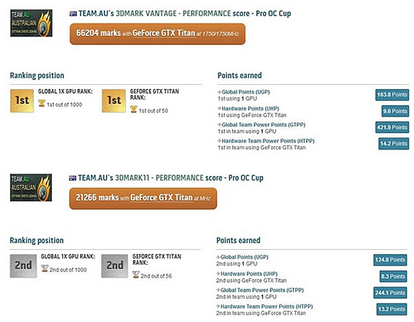Click the Australian flag icon in the Vantage title
This screenshot has height=322, width=414.
tap(73, 13)
